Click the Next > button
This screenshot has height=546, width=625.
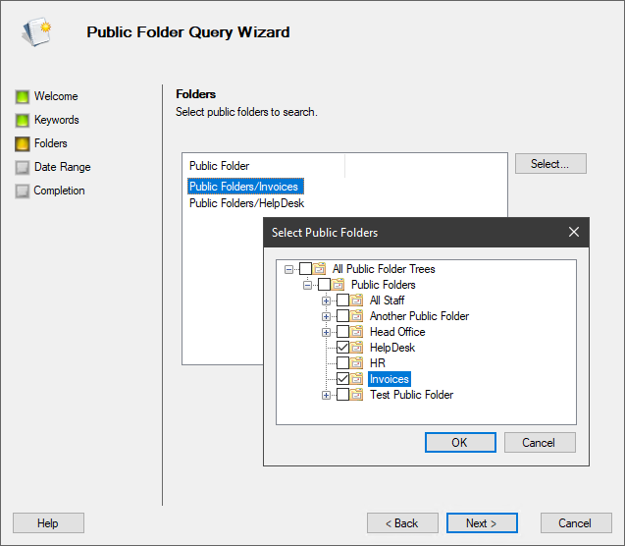[x=482, y=522]
